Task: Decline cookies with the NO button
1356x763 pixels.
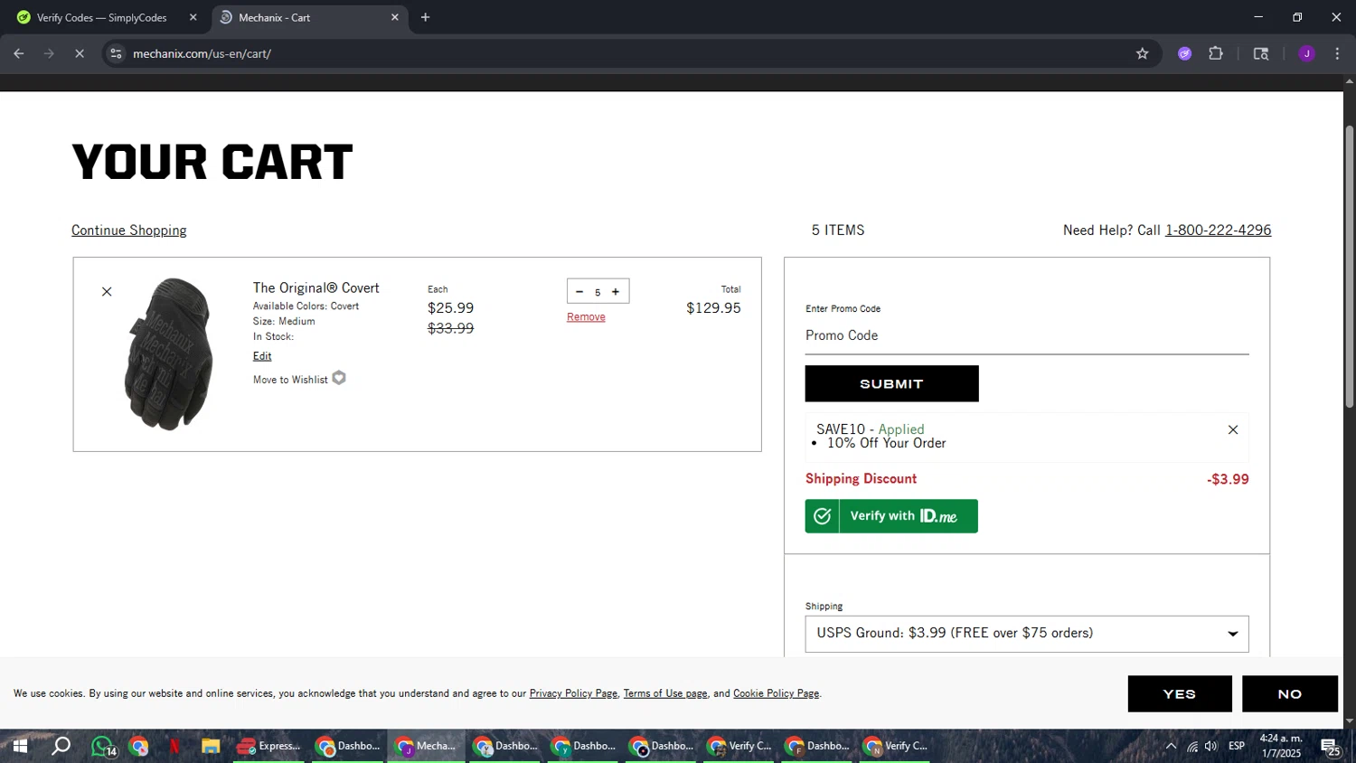Action: click(x=1290, y=693)
